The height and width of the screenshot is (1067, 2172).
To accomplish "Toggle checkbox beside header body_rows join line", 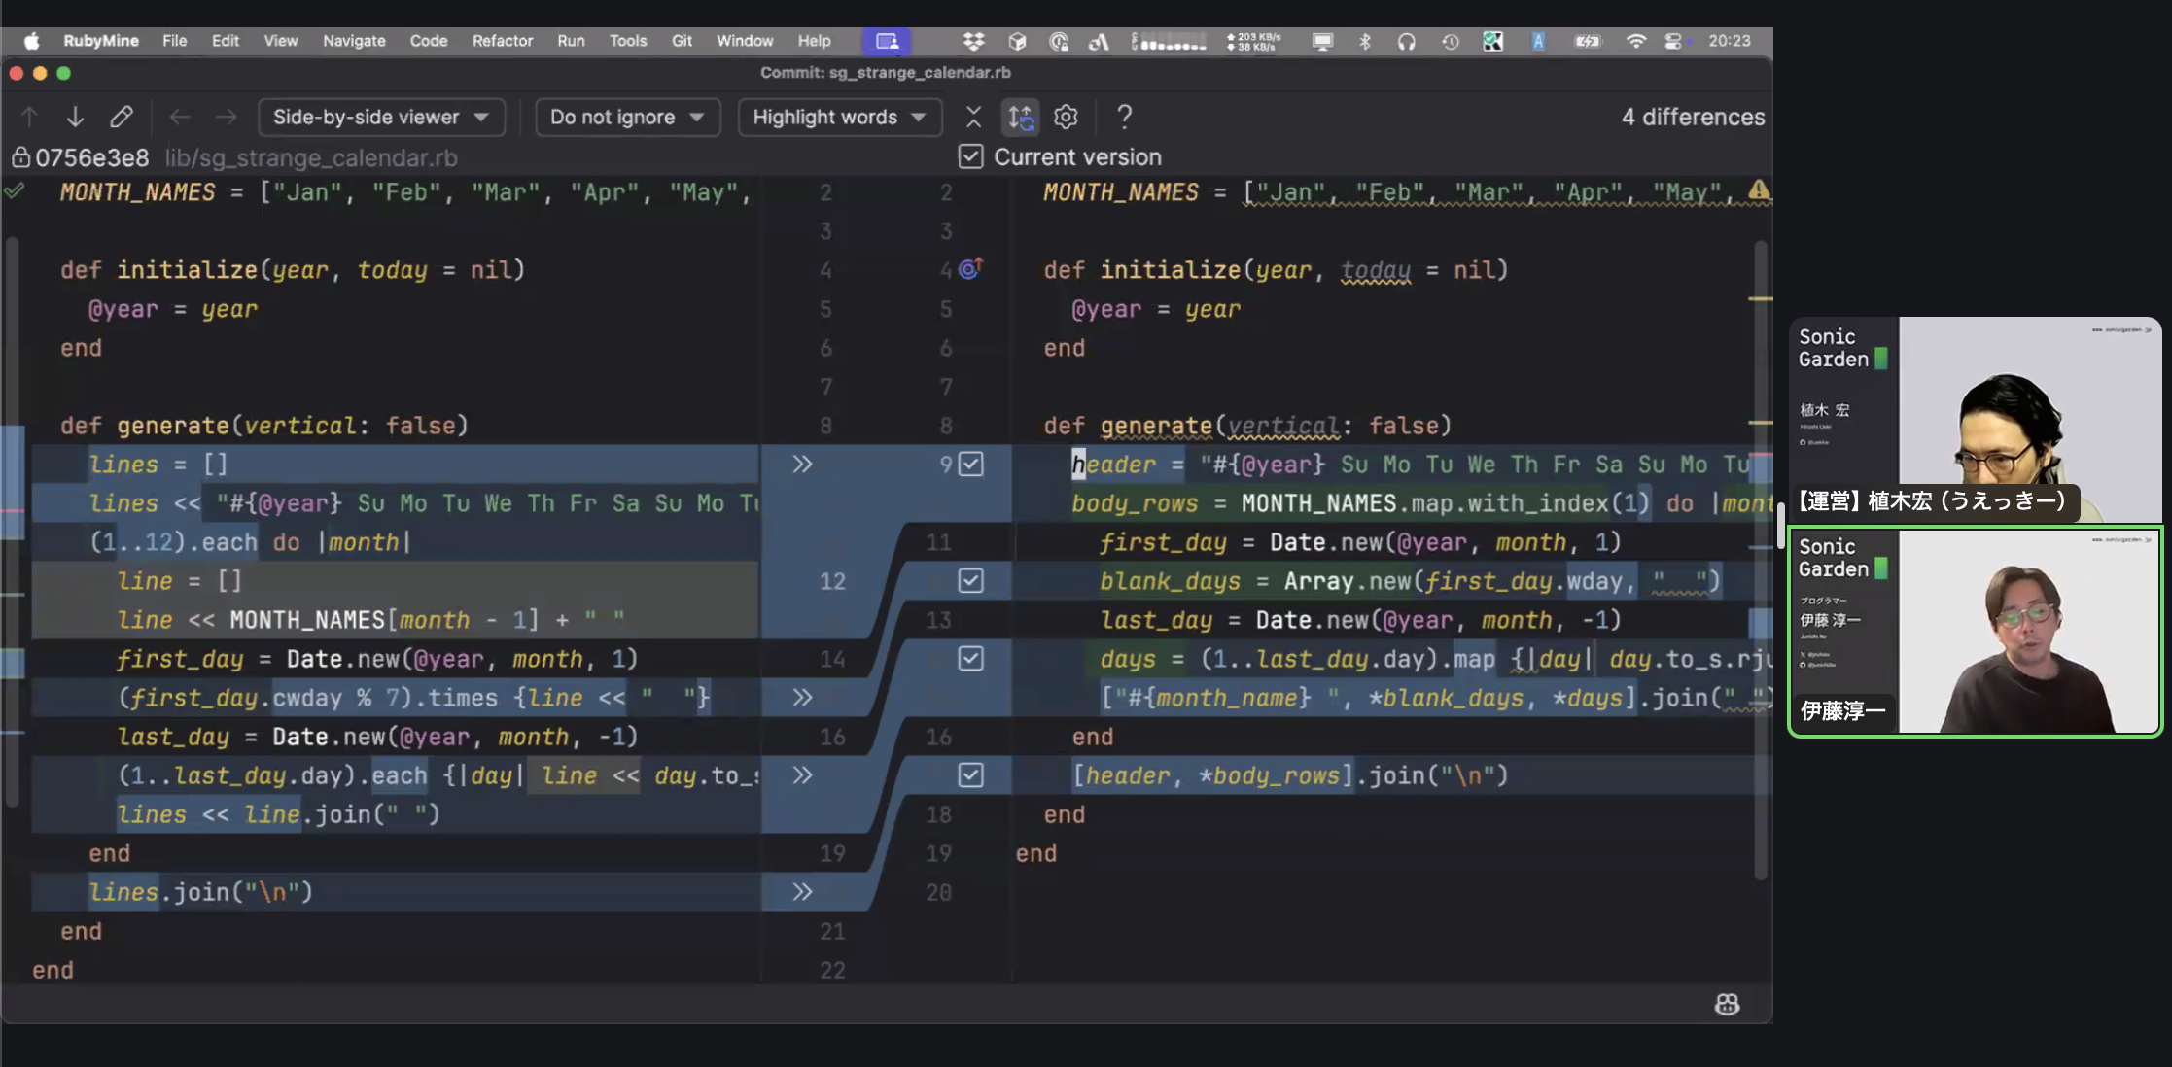I will 970,775.
